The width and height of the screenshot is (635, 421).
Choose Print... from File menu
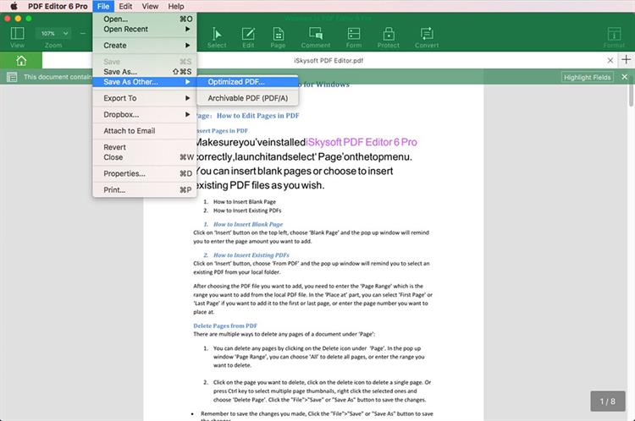(x=145, y=189)
